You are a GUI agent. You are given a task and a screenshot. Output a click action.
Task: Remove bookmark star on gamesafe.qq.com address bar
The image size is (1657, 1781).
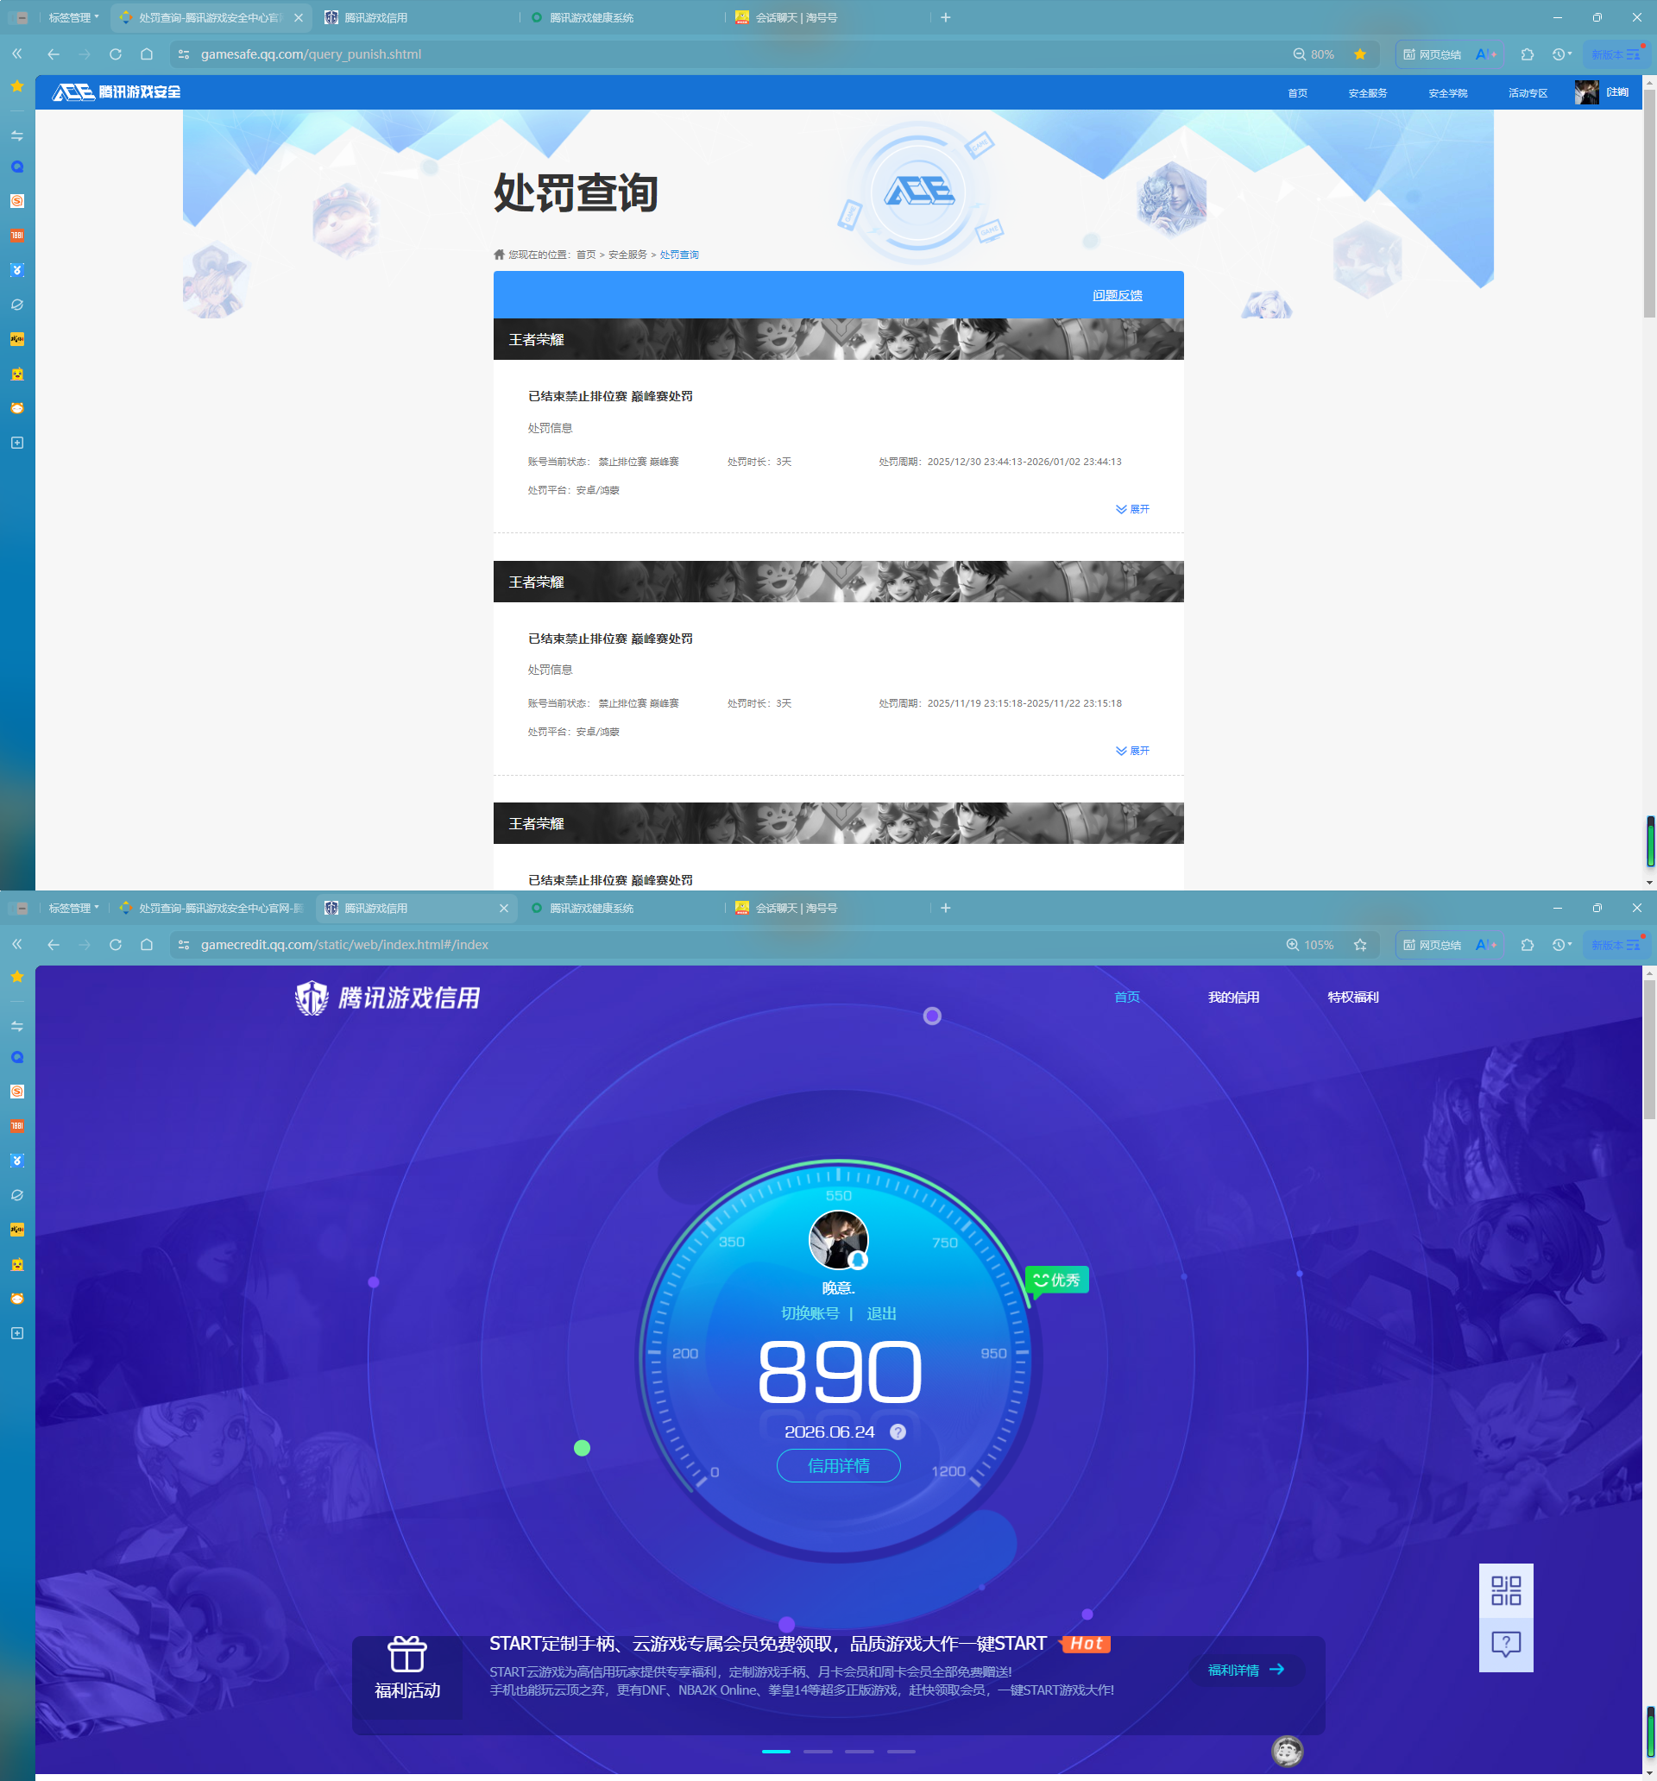coord(1360,53)
